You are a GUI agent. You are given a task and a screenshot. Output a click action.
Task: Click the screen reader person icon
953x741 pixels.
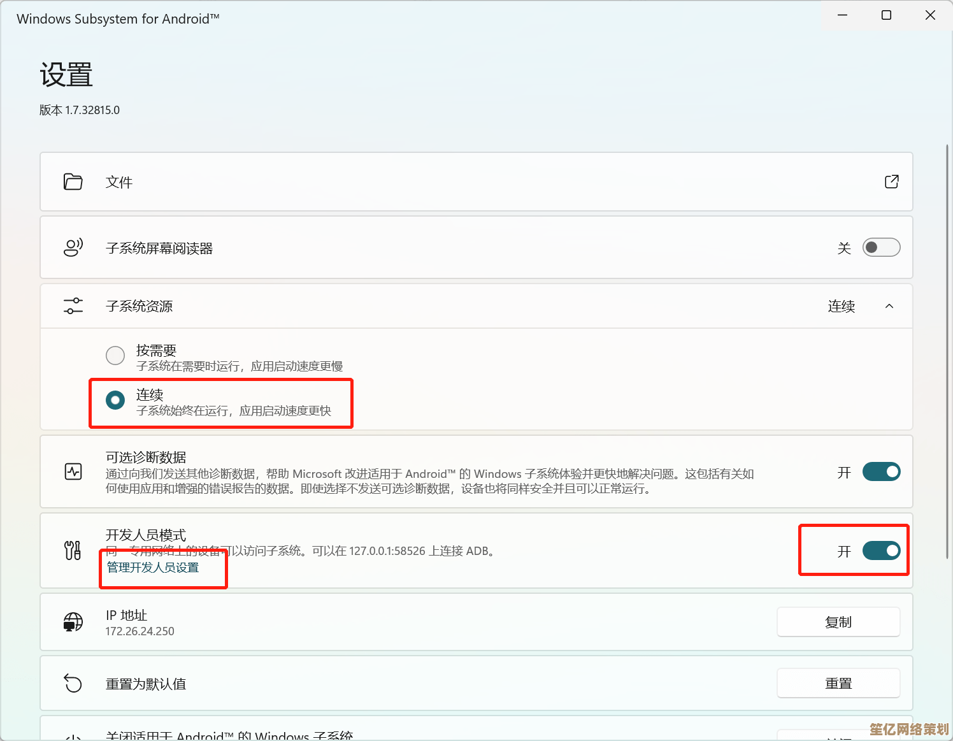tap(73, 247)
